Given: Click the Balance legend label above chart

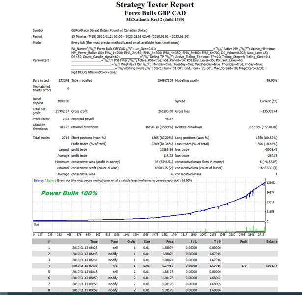Looking at the screenshot, I should [39, 181].
